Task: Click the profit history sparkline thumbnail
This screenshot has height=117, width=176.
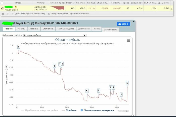Action: 57,8
